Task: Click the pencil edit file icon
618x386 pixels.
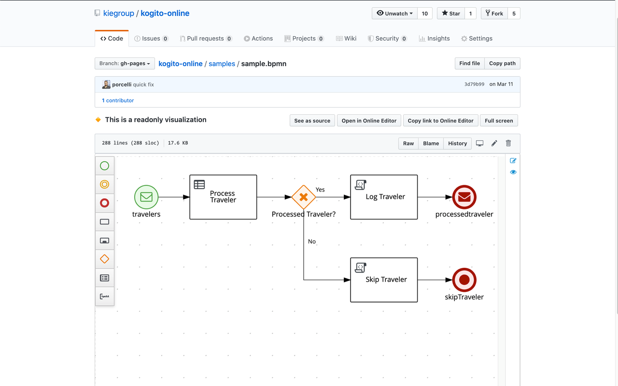Action: [494, 143]
